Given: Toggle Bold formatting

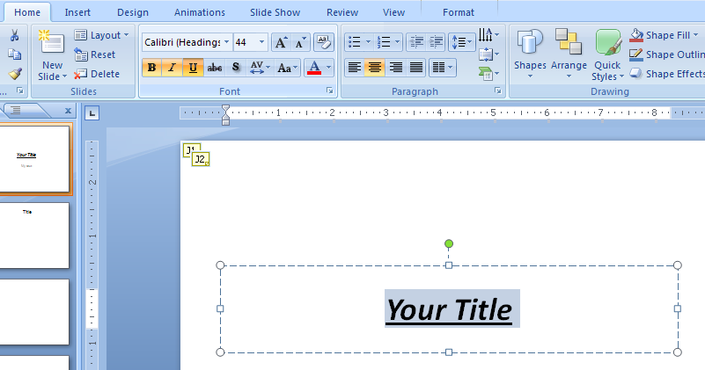Looking at the screenshot, I should (x=152, y=68).
